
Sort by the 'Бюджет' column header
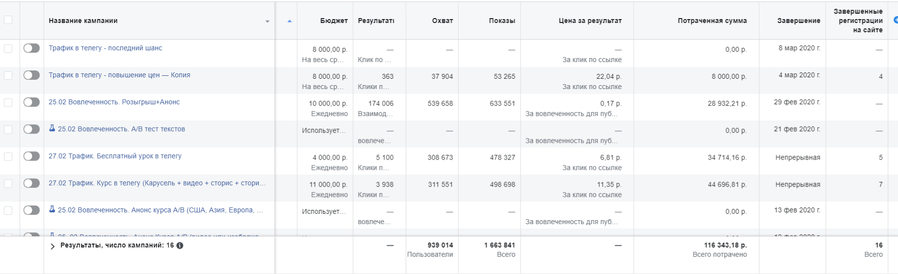pos(334,21)
